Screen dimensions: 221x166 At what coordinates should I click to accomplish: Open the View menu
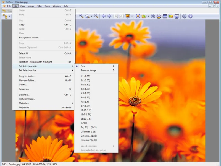tap(22, 6)
